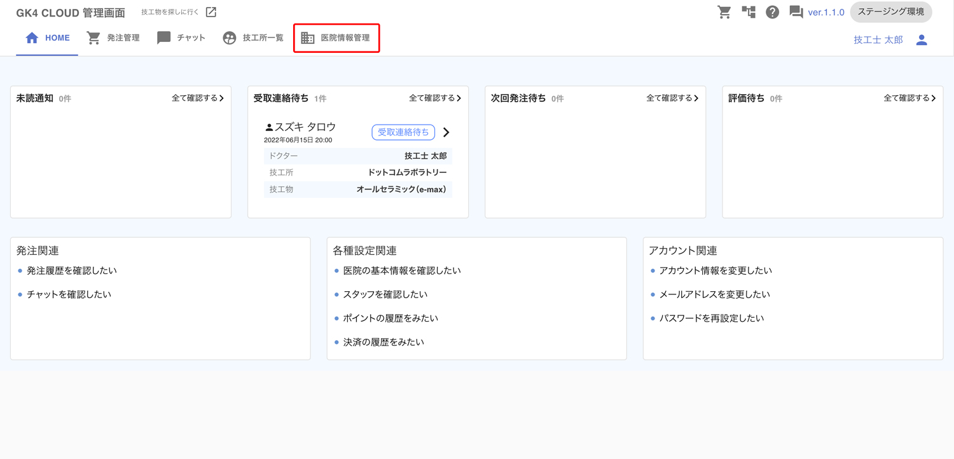This screenshot has height=459, width=954.
Task: Open external link icon beside 技工物を探しに行く
Action: 211,12
